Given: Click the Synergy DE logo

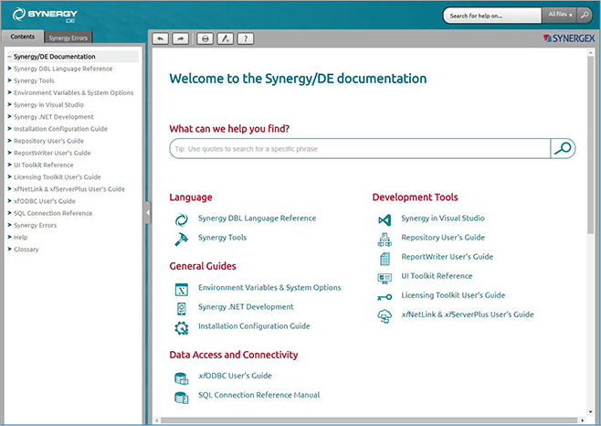Looking at the screenshot, I should 45,15.
